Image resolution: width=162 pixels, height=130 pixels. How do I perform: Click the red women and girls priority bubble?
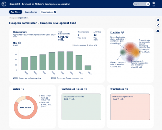(130, 47)
